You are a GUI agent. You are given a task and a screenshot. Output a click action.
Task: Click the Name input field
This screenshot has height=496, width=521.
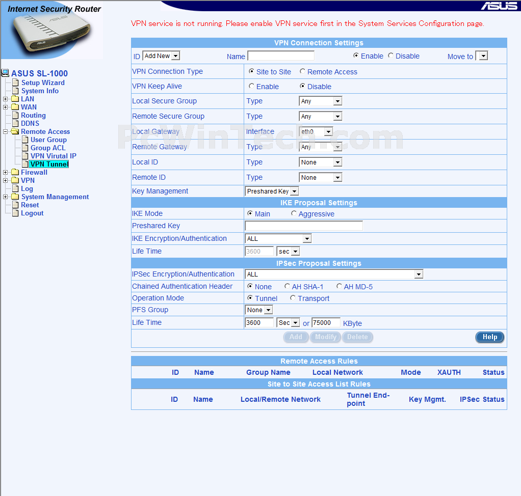pyautogui.click(x=281, y=56)
